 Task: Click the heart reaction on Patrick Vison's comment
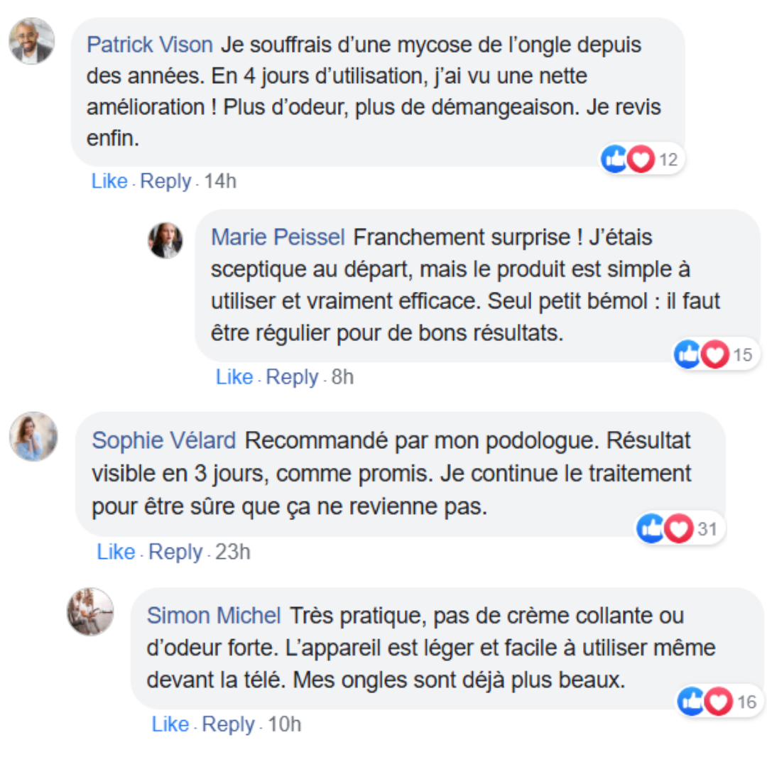[641, 160]
